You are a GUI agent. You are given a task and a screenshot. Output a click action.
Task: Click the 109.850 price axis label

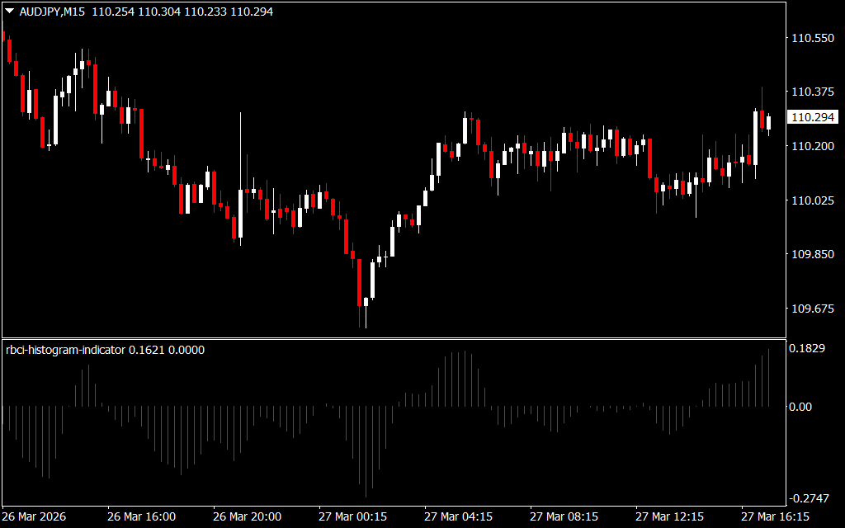[813, 254]
